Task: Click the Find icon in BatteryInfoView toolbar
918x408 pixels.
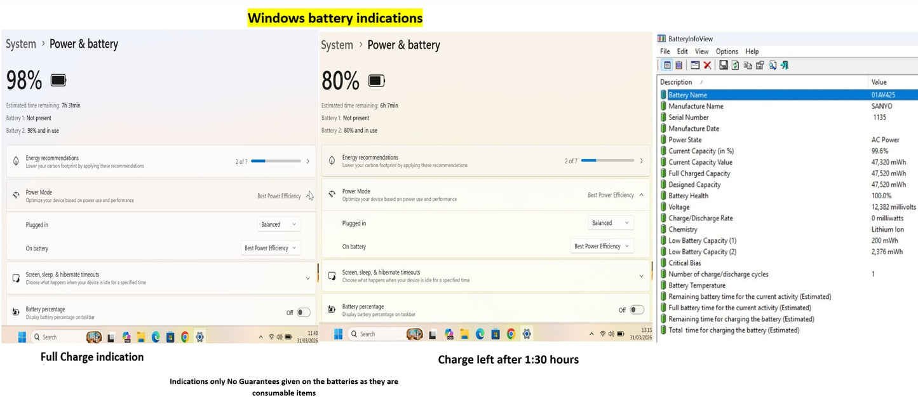Action: [773, 65]
